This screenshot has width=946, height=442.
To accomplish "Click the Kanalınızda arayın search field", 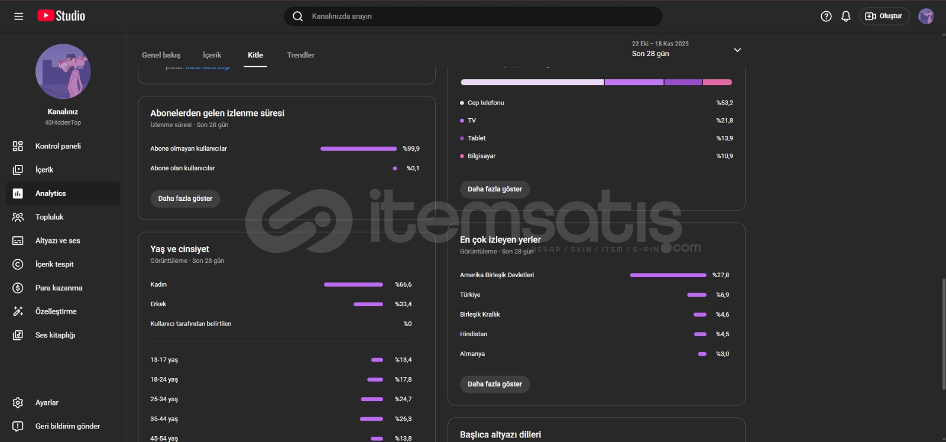I will (x=473, y=17).
